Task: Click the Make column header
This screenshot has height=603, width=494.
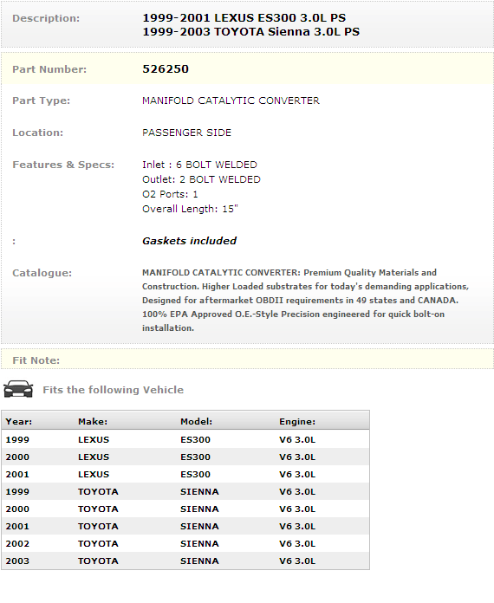Action: (93, 421)
